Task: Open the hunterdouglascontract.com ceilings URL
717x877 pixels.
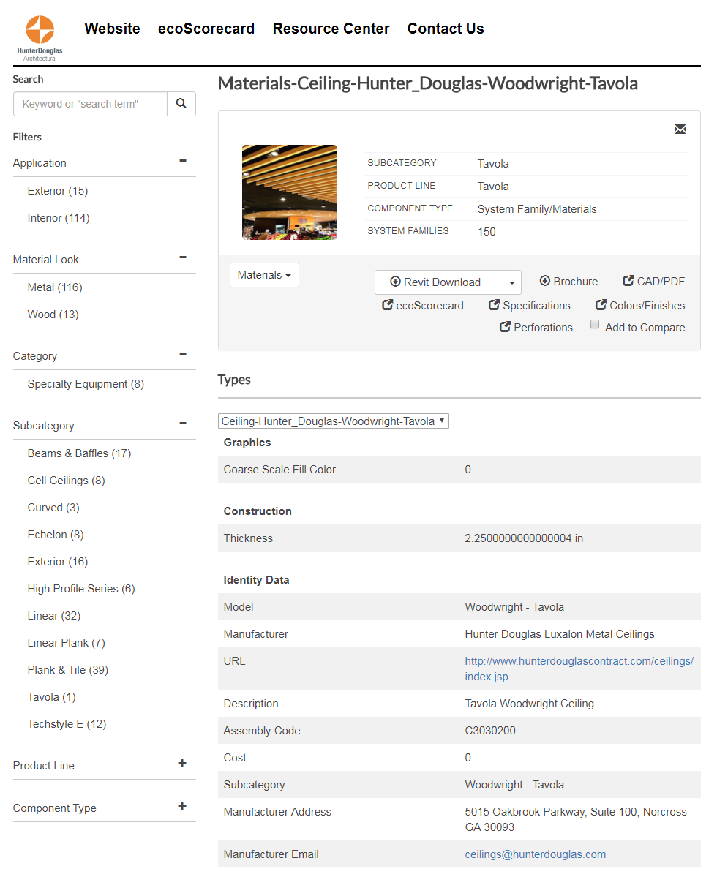Action: [x=579, y=669]
